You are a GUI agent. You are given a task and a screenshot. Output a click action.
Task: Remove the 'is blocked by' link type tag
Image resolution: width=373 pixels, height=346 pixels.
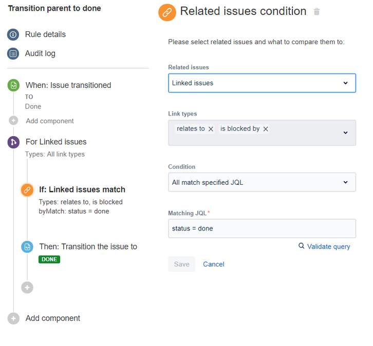[266, 129]
